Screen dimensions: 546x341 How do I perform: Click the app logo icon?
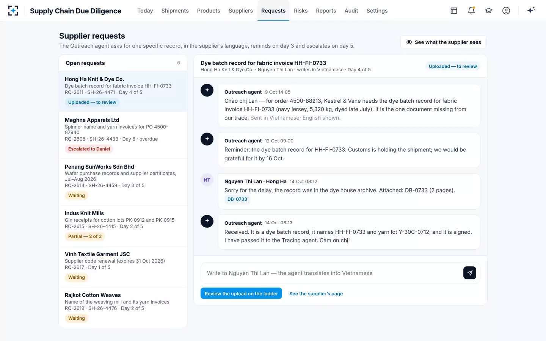[13, 11]
